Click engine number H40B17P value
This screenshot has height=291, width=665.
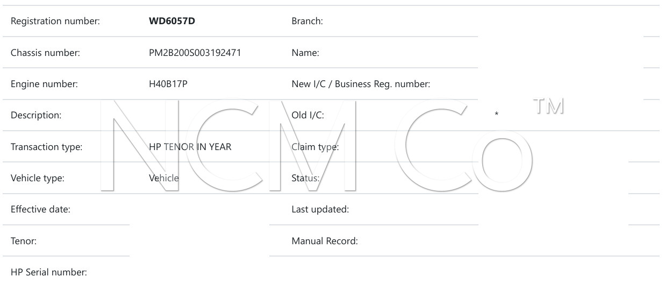168,84
